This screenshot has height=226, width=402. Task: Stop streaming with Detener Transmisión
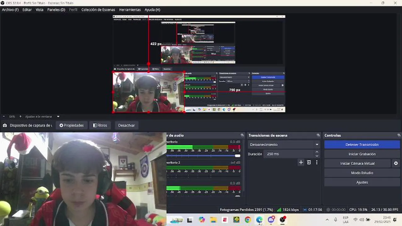click(362, 145)
